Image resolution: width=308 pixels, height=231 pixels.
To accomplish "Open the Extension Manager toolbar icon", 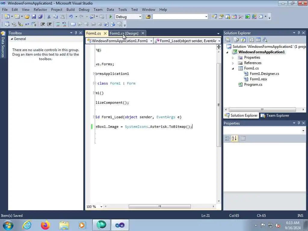I will 254,17.
